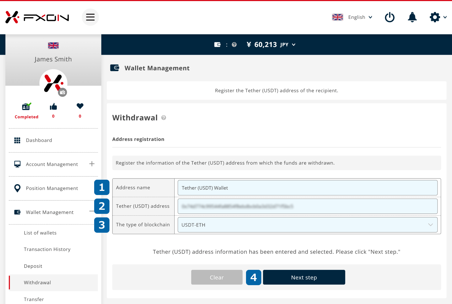Open the Transfer submenu item
This screenshot has width=452, height=304.
pos(34,299)
